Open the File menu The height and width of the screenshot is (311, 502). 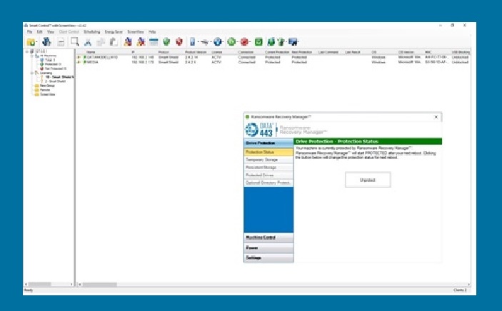[x=30, y=32]
